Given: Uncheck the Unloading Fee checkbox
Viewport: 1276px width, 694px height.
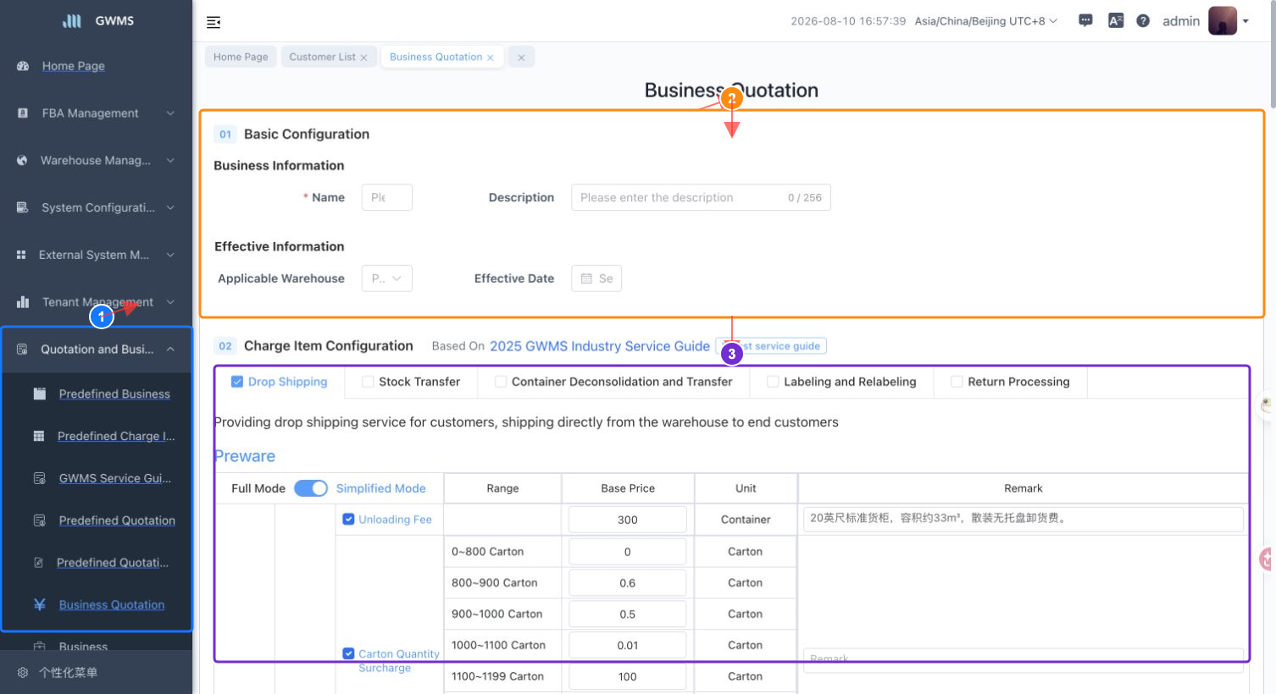Looking at the screenshot, I should (x=348, y=519).
